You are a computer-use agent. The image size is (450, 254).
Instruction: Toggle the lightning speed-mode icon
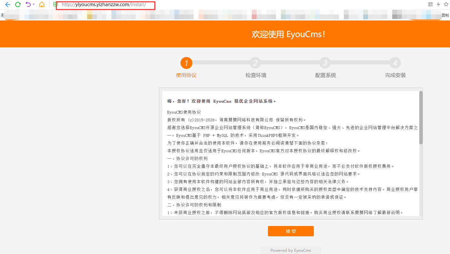pyautogui.click(x=438, y=4)
